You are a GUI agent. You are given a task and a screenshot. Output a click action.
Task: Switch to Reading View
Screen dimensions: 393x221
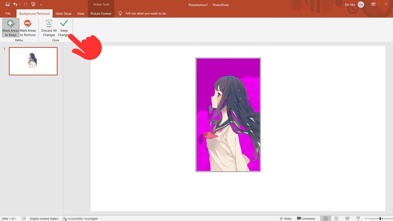tap(347, 218)
